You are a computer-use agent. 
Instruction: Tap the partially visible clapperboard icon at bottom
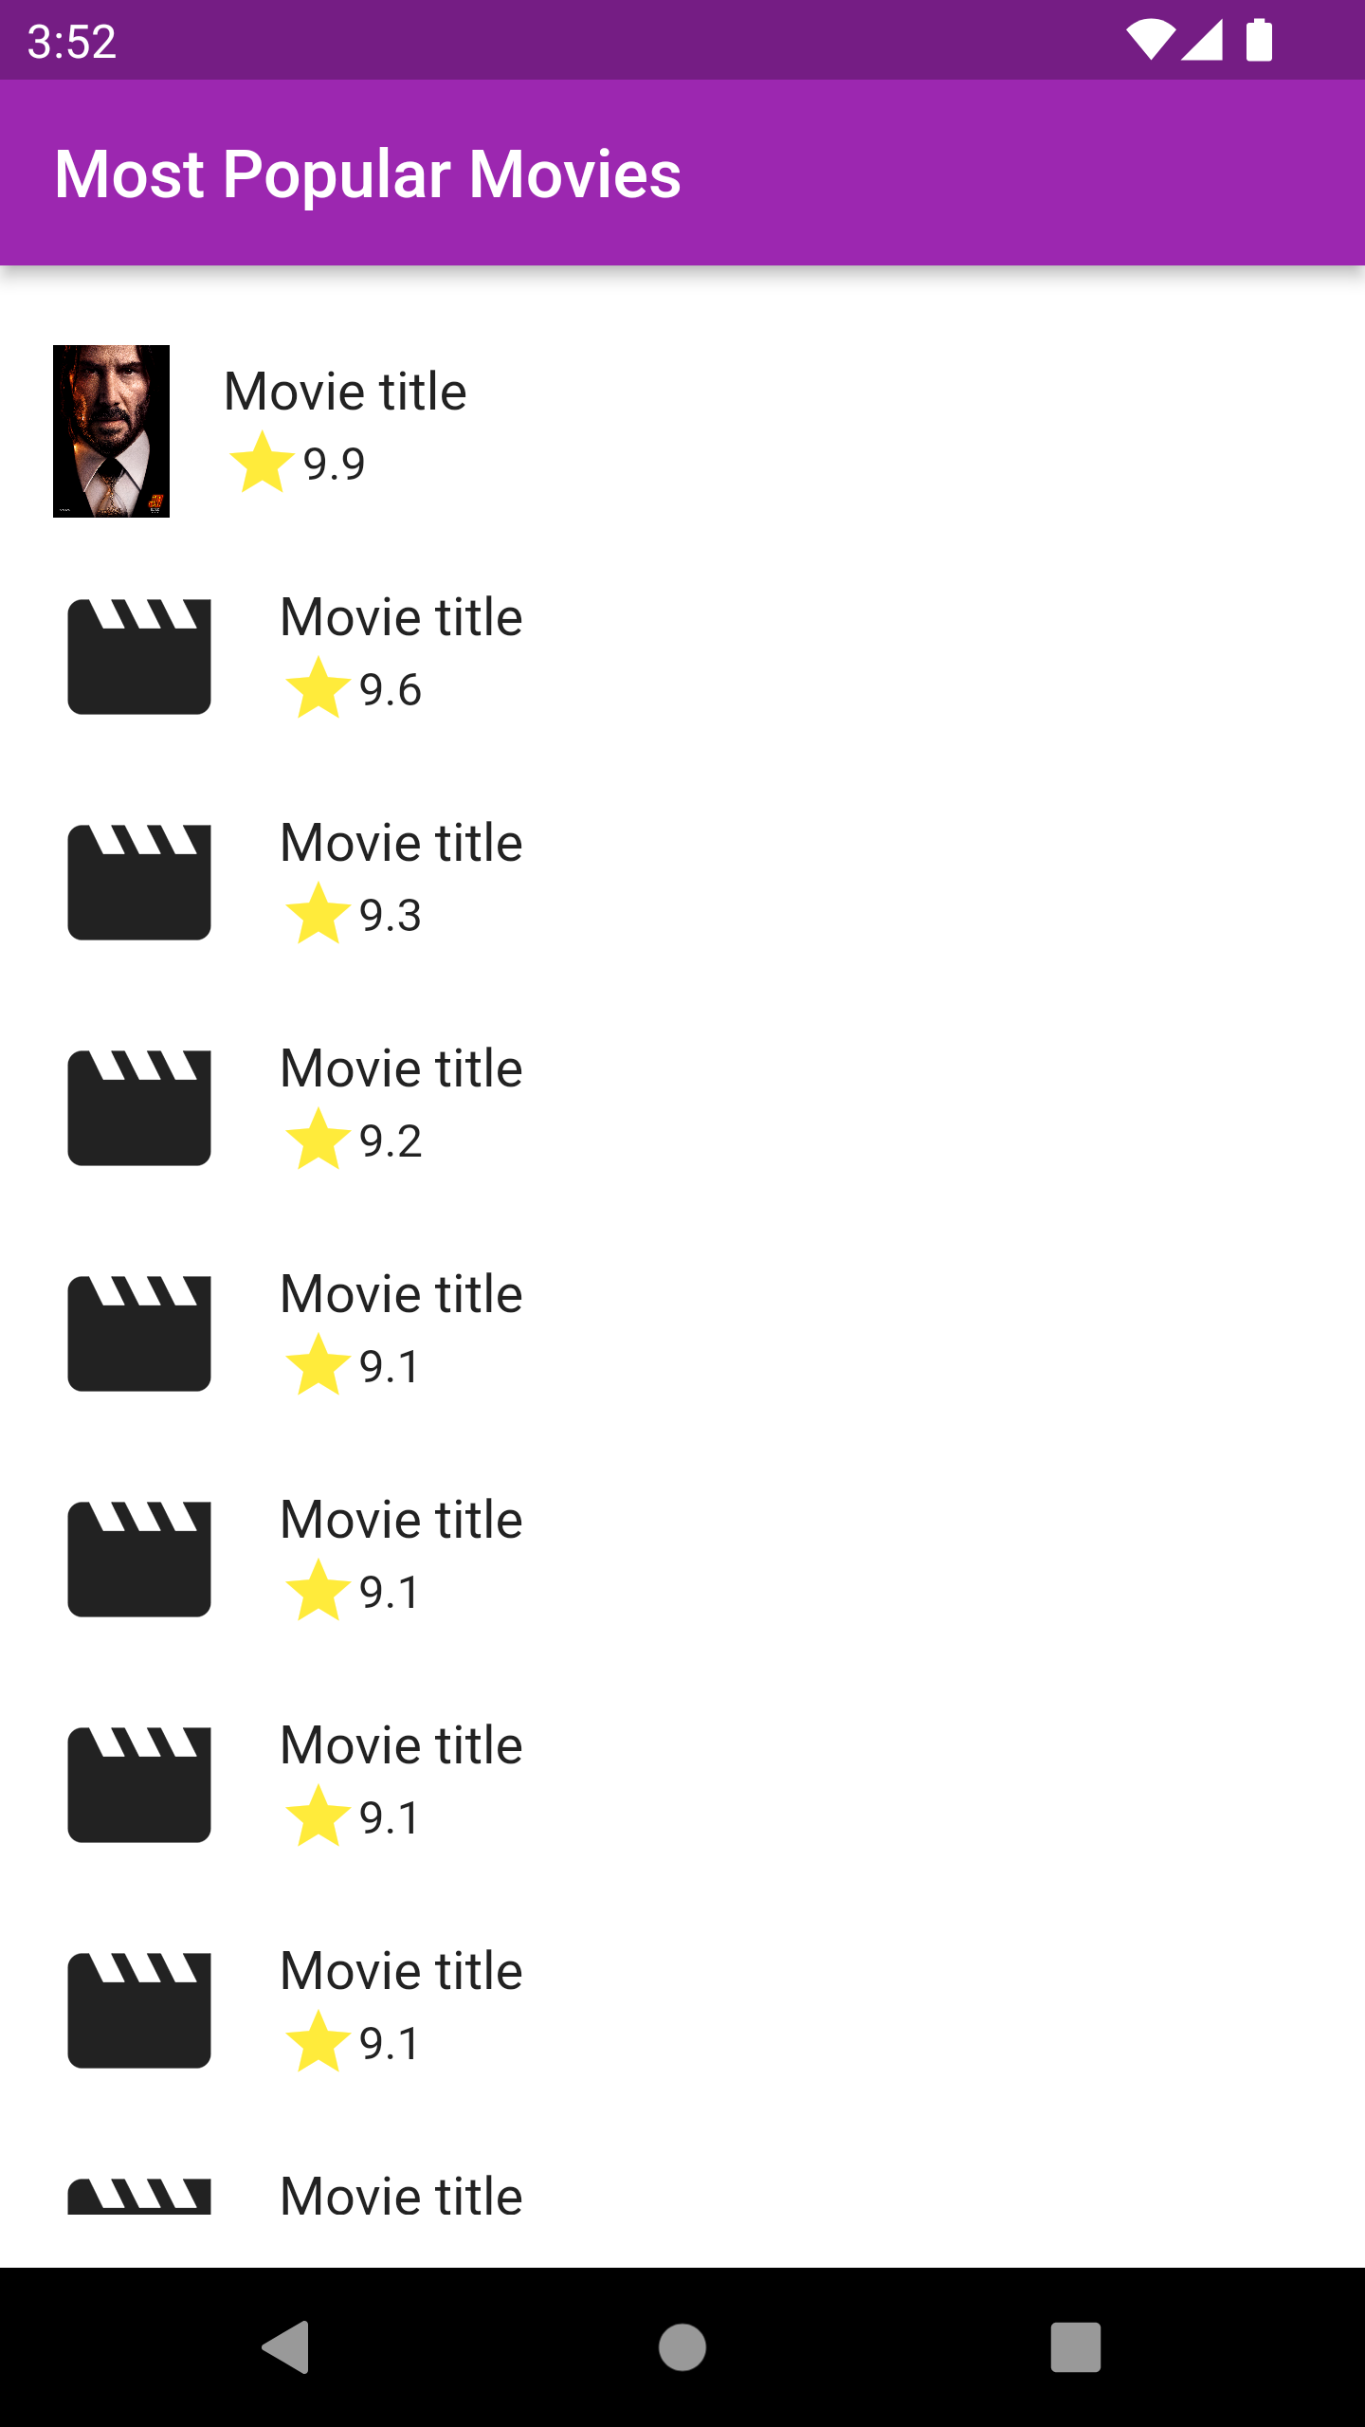click(139, 2196)
